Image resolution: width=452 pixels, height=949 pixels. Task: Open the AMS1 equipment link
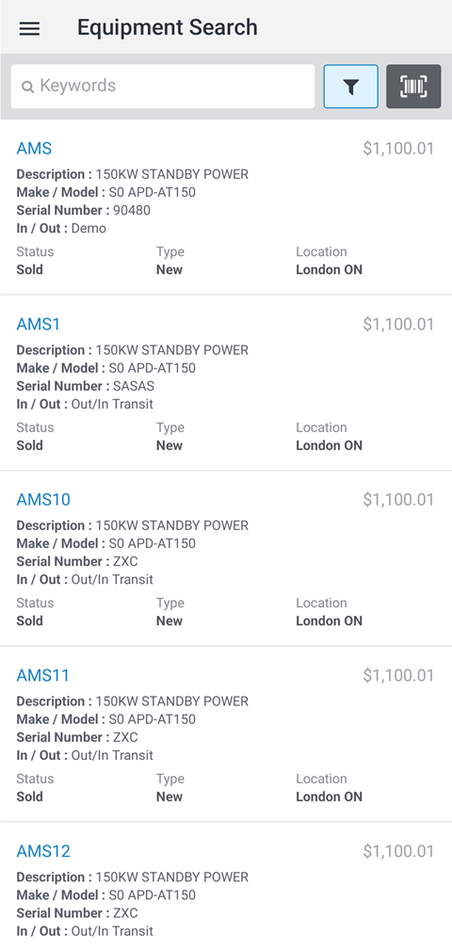click(x=39, y=324)
